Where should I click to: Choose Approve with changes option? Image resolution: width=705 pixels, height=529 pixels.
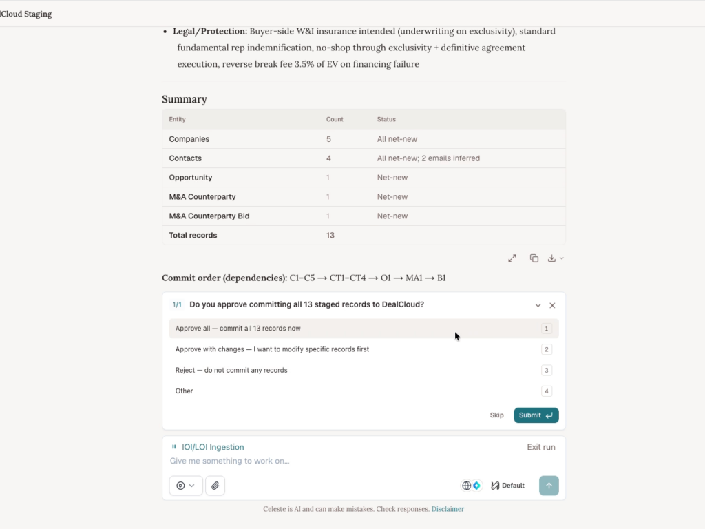point(364,349)
